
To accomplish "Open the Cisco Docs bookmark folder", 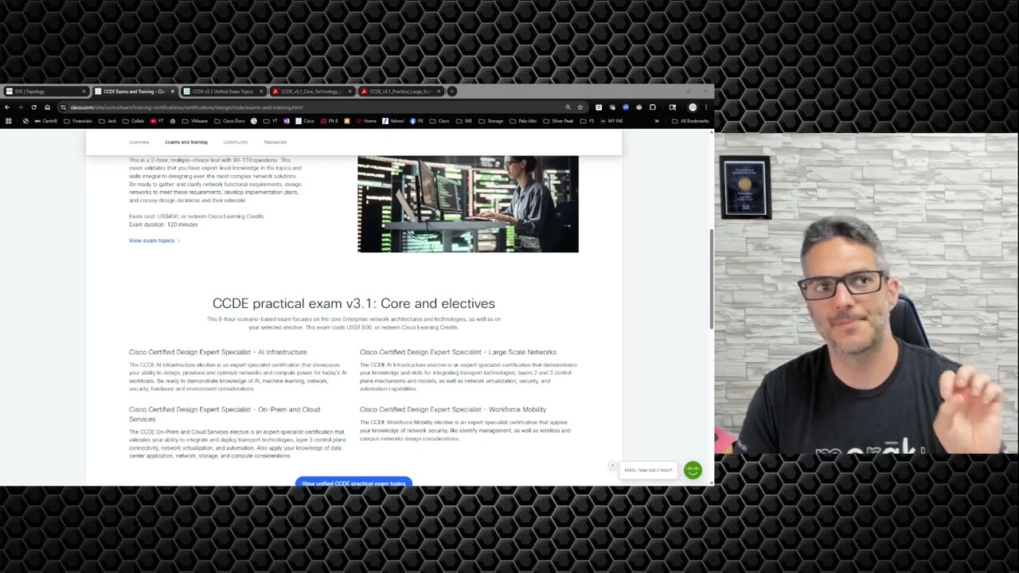I will [229, 121].
